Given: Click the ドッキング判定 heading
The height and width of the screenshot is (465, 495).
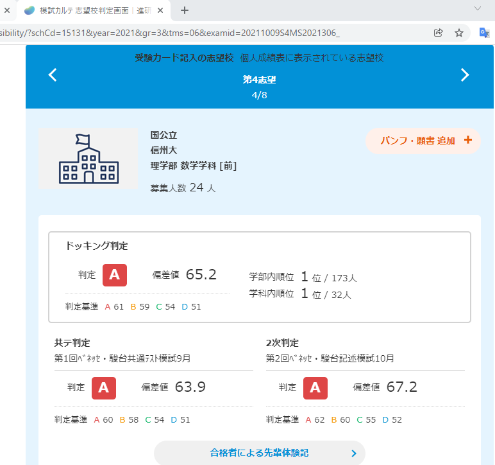Looking at the screenshot, I should pos(97,245).
